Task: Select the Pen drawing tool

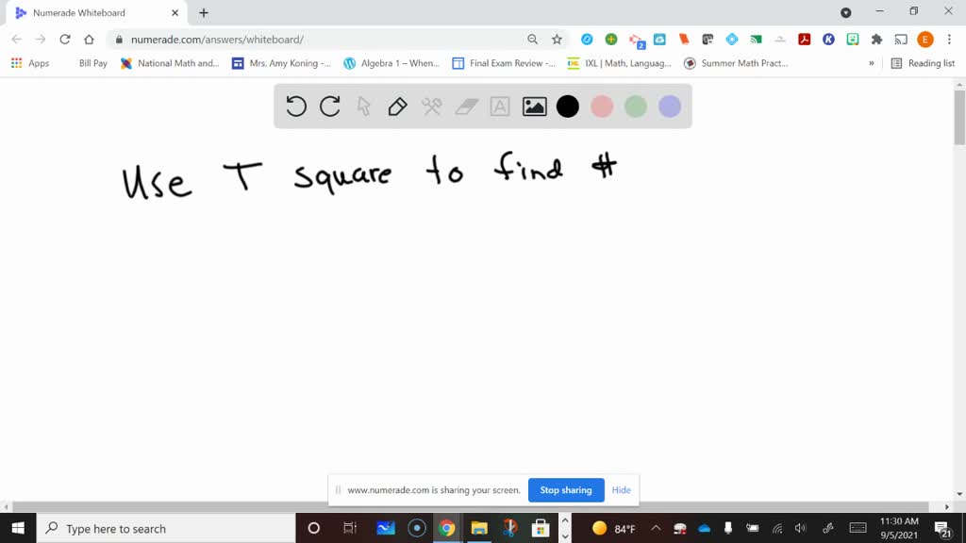Action: pos(396,107)
